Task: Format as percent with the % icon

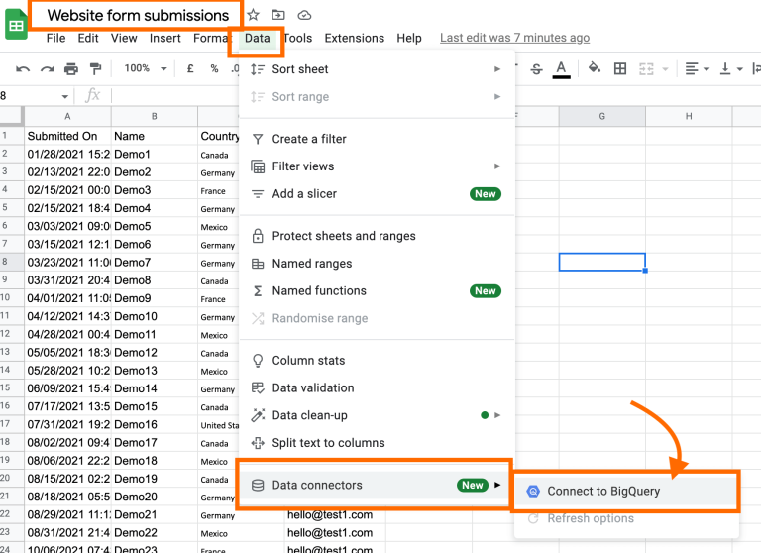Action: tap(214, 69)
